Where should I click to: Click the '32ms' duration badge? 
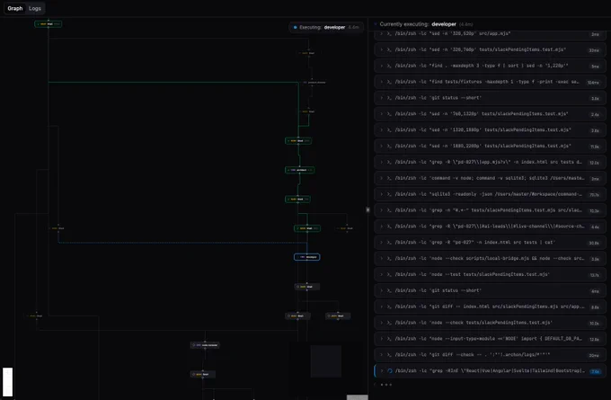click(x=594, y=50)
